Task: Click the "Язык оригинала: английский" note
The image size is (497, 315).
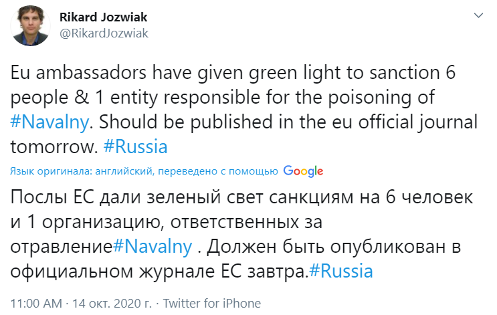Action: (80, 171)
